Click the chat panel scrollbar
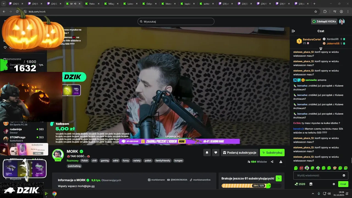This screenshot has width=352, height=198. pyautogui.click(x=351, y=161)
